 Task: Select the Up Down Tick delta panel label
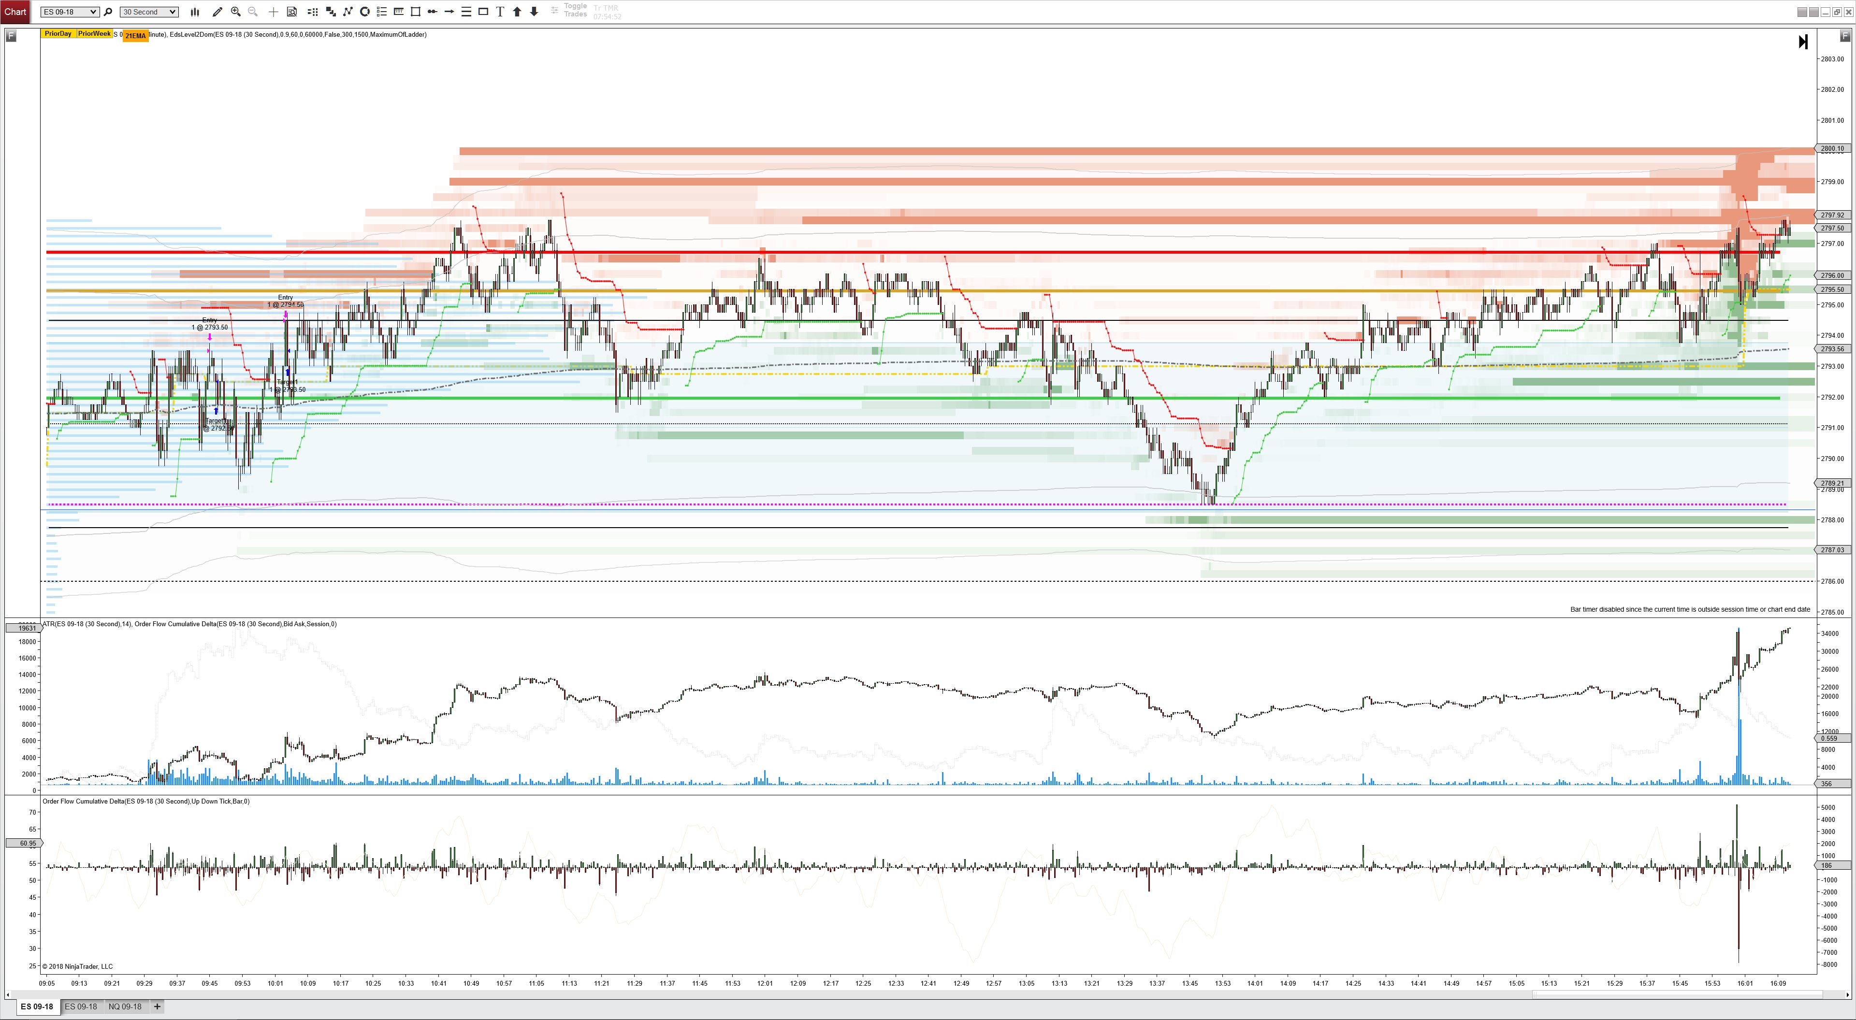(146, 801)
